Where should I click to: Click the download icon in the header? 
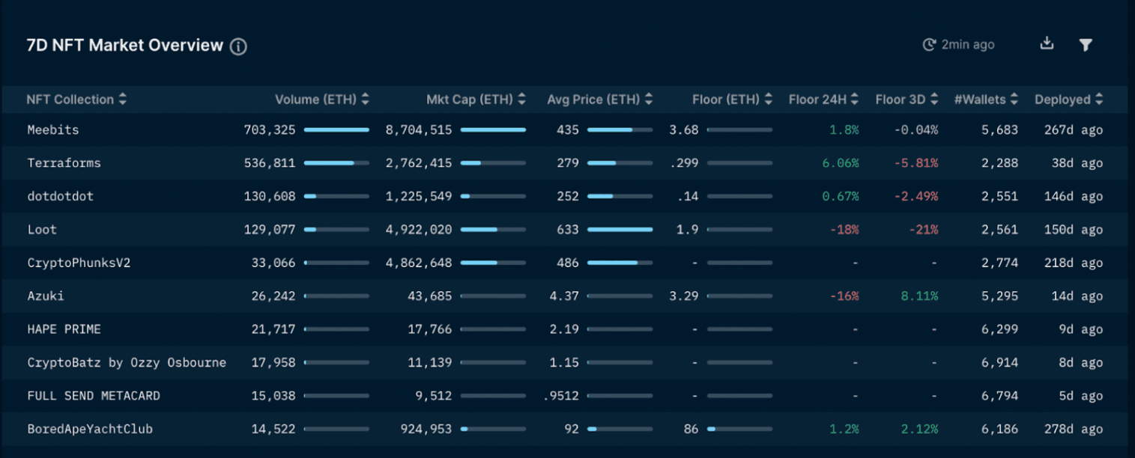(x=1047, y=43)
